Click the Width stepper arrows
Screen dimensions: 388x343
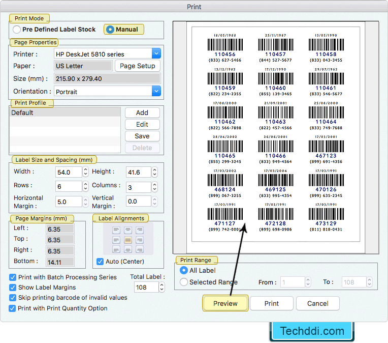pyautogui.click(x=85, y=171)
